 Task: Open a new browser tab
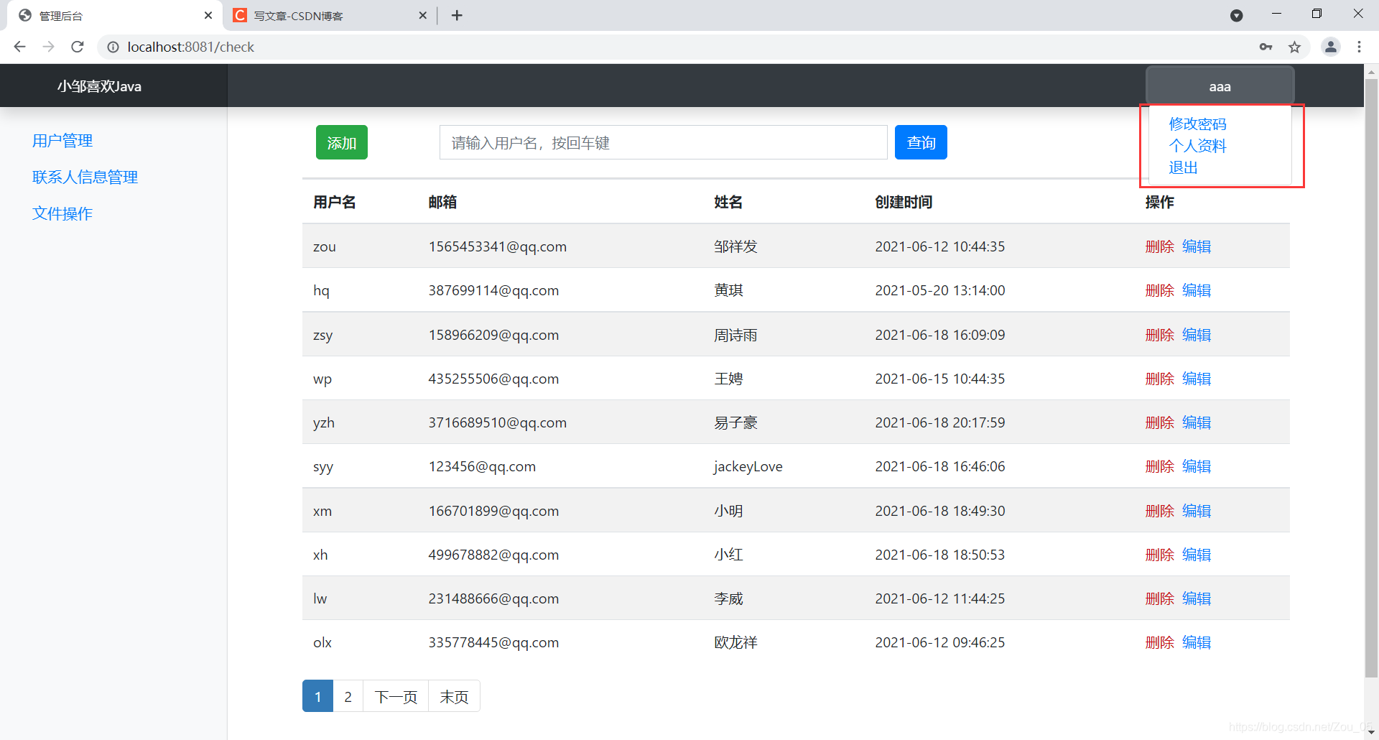pos(457,15)
